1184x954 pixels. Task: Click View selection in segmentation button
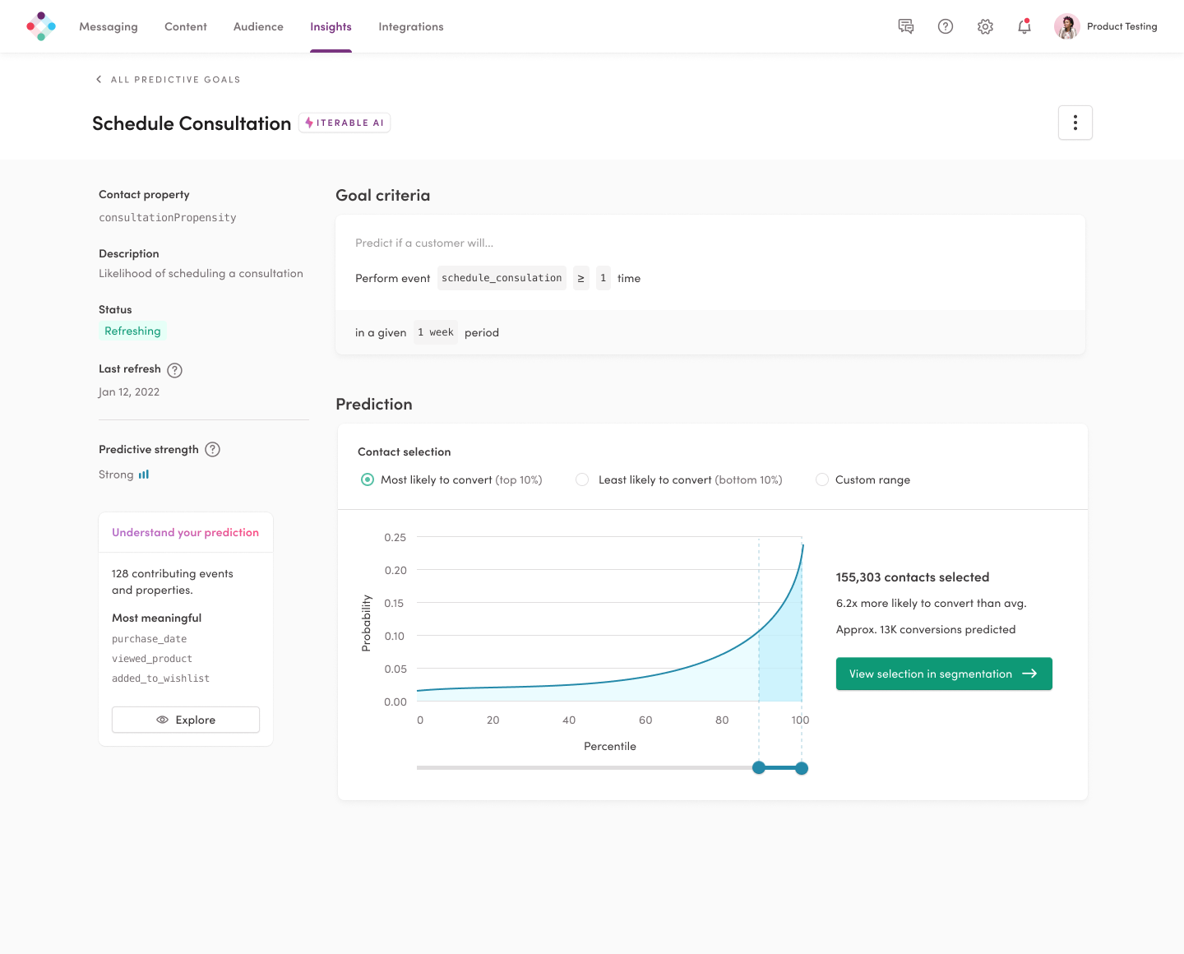click(943, 674)
